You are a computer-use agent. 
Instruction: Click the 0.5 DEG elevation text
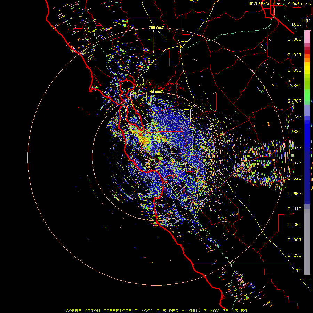168,311
